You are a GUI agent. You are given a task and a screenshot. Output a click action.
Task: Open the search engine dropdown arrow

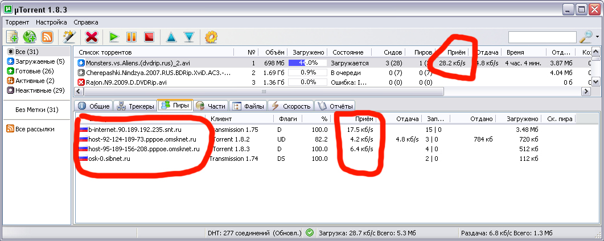(597, 37)
